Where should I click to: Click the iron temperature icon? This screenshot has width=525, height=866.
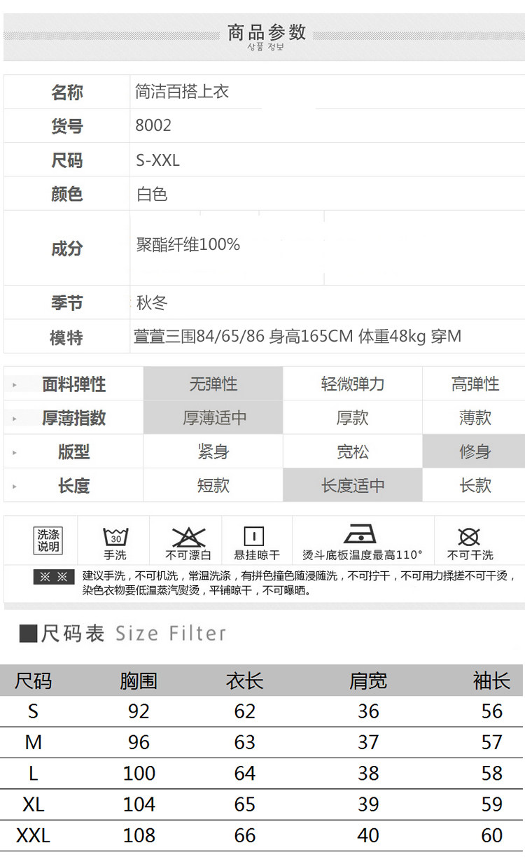tap(360, 533)
